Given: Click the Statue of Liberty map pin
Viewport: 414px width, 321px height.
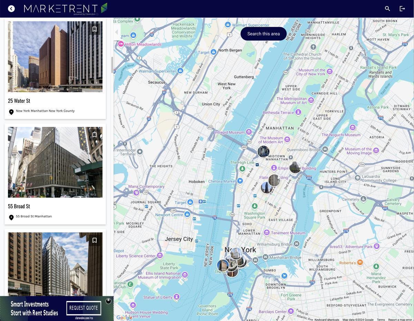Looking at the screenshot, I should point(176,297).
